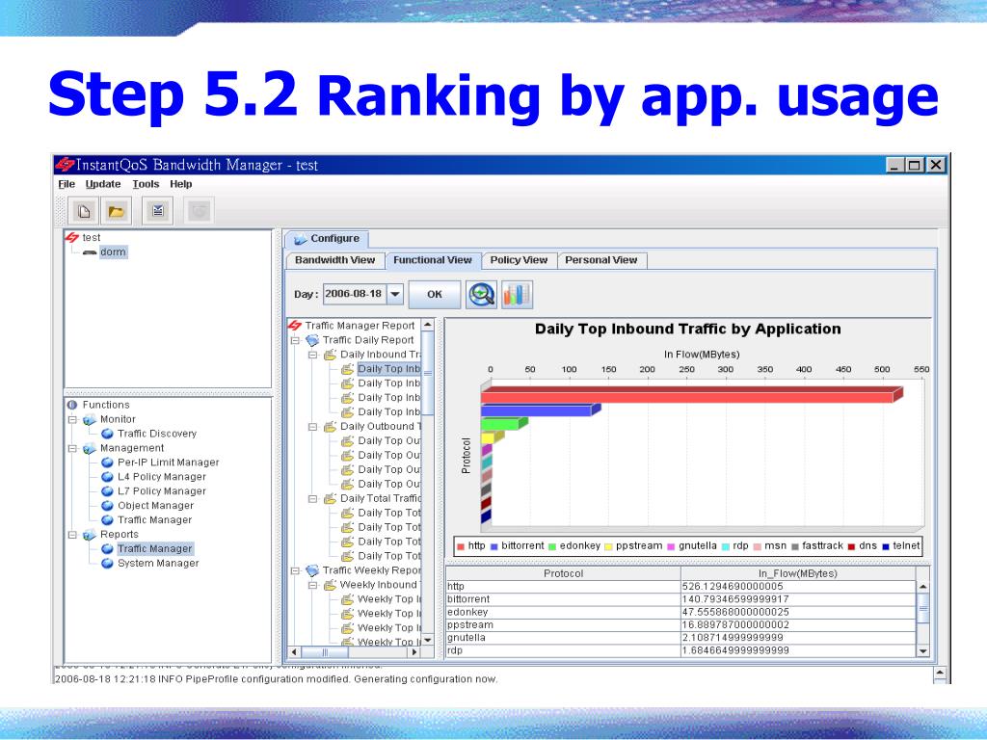
Task: Click the Open folder toolbar icon
Action: (116, 211)
